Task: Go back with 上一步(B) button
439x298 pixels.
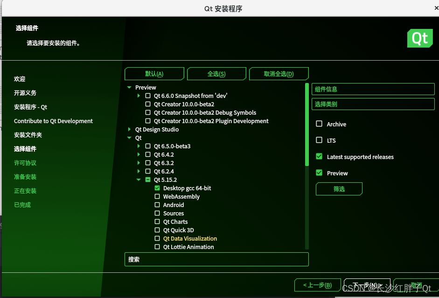Action: point(318,285)
